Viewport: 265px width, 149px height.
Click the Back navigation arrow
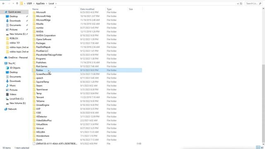coord(4,3)
